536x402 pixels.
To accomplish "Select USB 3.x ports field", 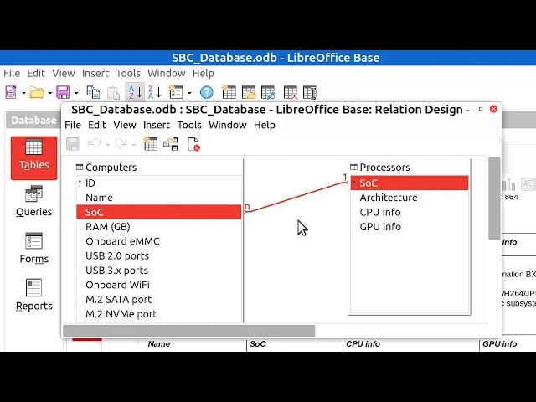I will click(159, 271).
